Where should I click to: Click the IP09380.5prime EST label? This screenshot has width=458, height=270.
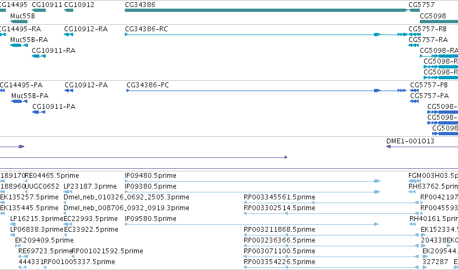tap(151, 186)
